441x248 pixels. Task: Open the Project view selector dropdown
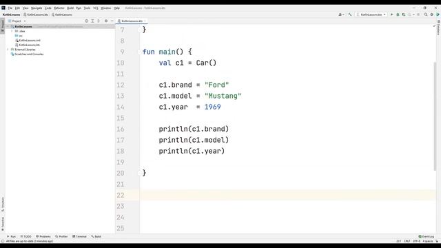pos(17,21)
